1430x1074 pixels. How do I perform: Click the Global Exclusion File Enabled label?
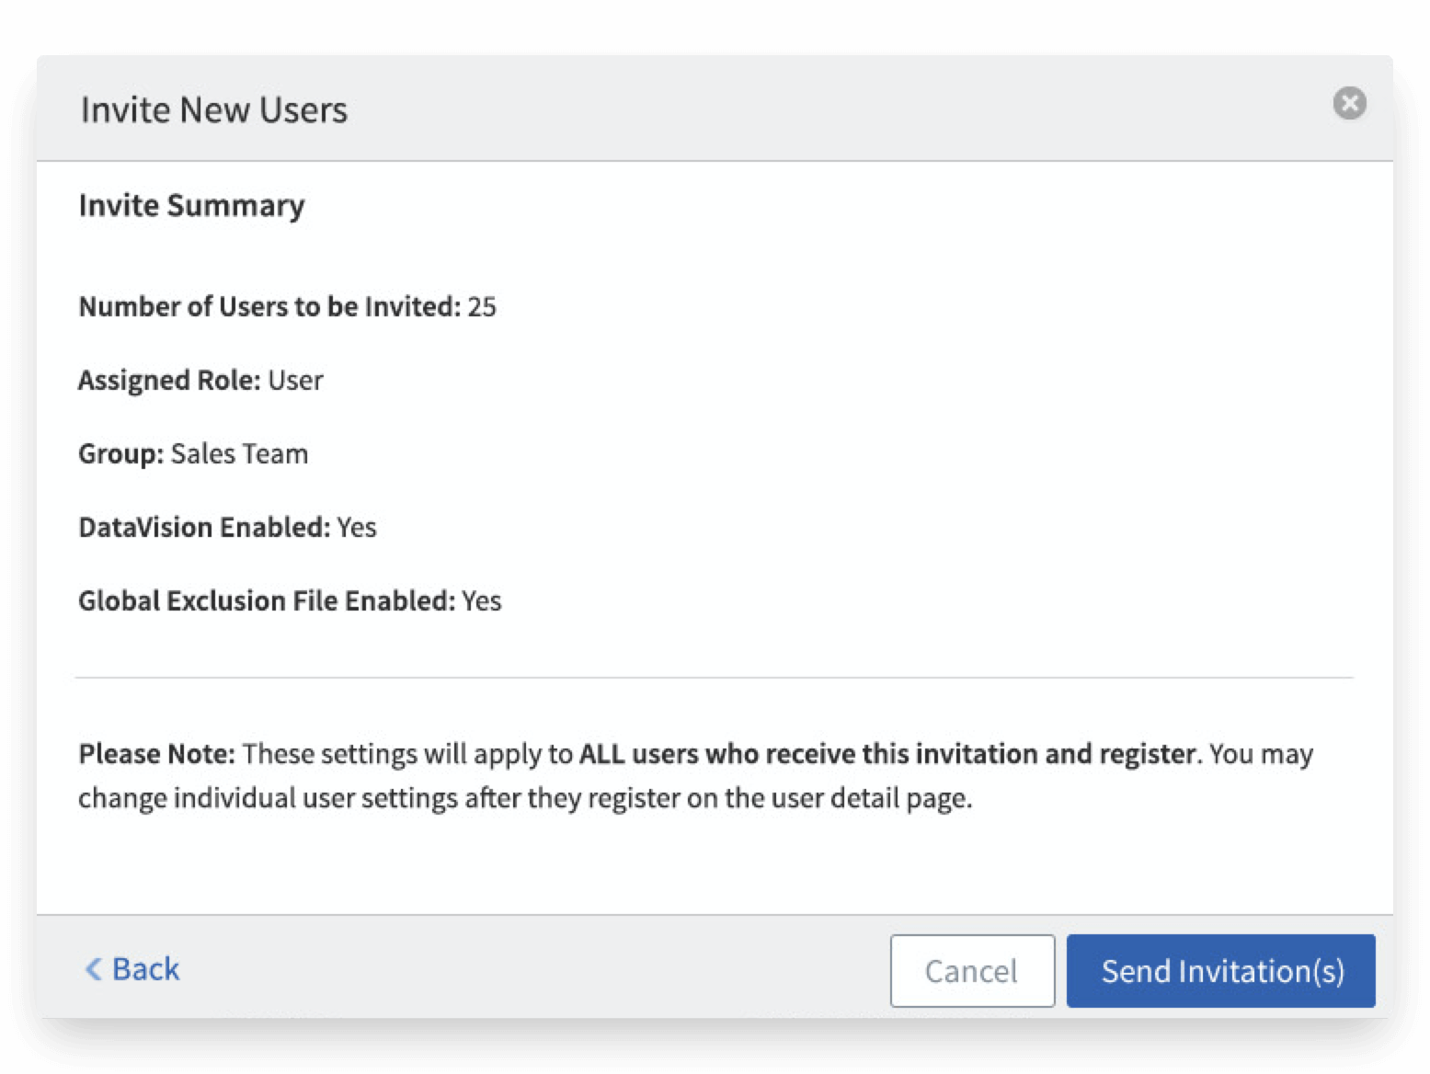(x=266, y=600)
